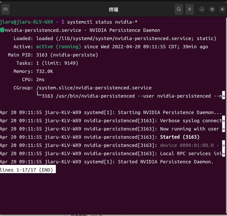Viewport: 227px width, 216px height.
Task: Click the 'Starting NVIDIA Persistence Daemon...' log line
Action: point(111,112)
